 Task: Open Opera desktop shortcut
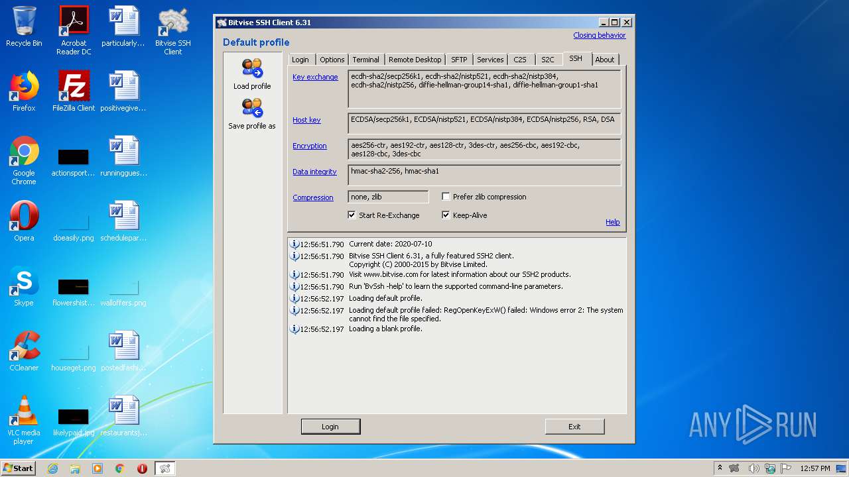24,221
